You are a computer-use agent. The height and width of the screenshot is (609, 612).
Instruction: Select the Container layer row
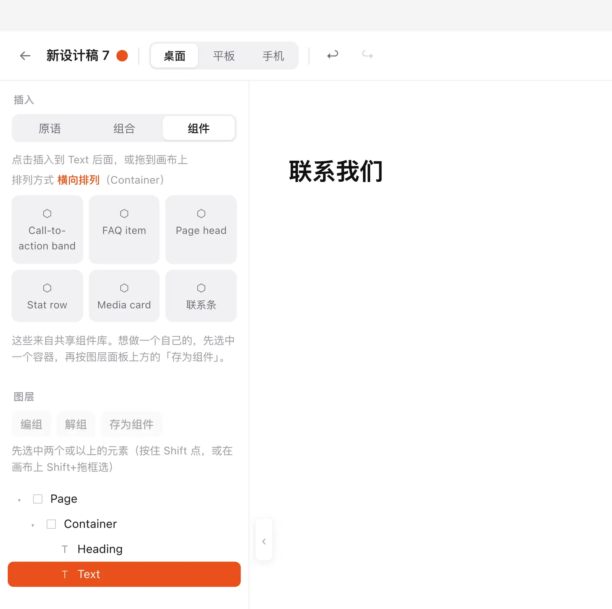point(124,524)
